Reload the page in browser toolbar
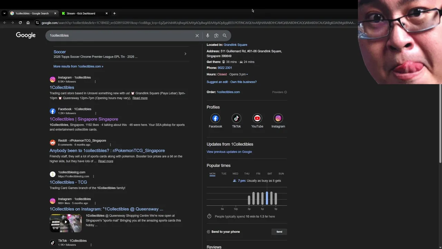The height and width of the screenshot is (249, 442). (20, 23)
